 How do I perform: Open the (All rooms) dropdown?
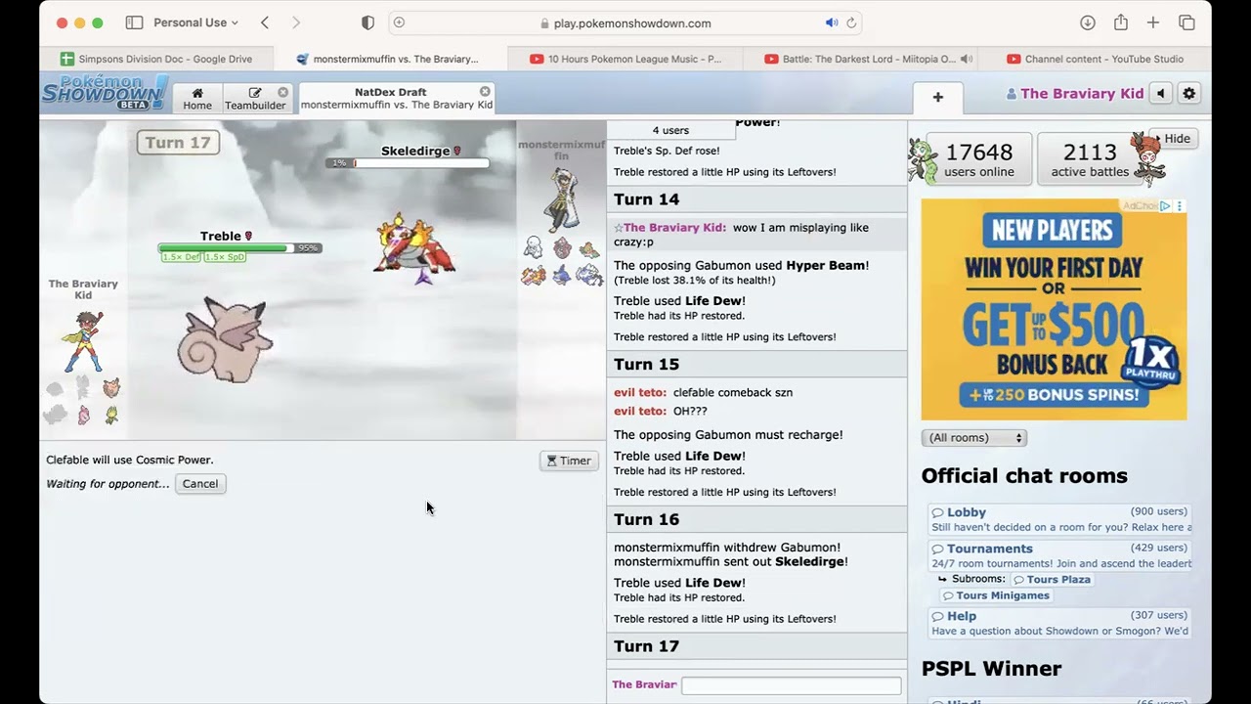(973, 438)
